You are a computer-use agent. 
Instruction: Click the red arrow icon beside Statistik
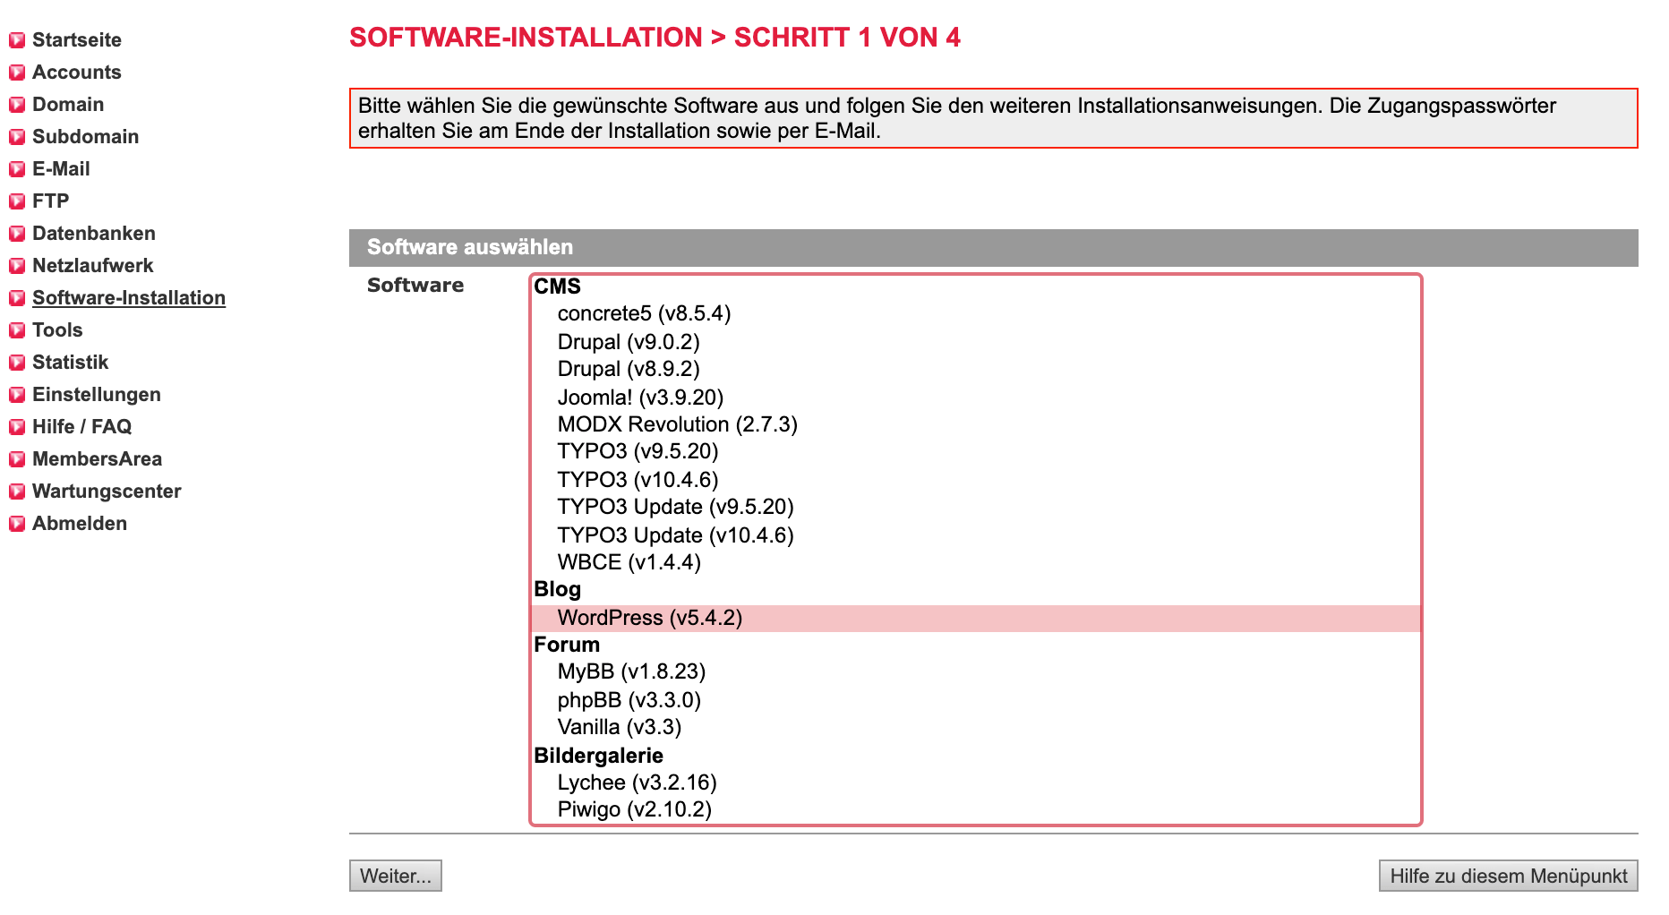(x=17, y=363)
